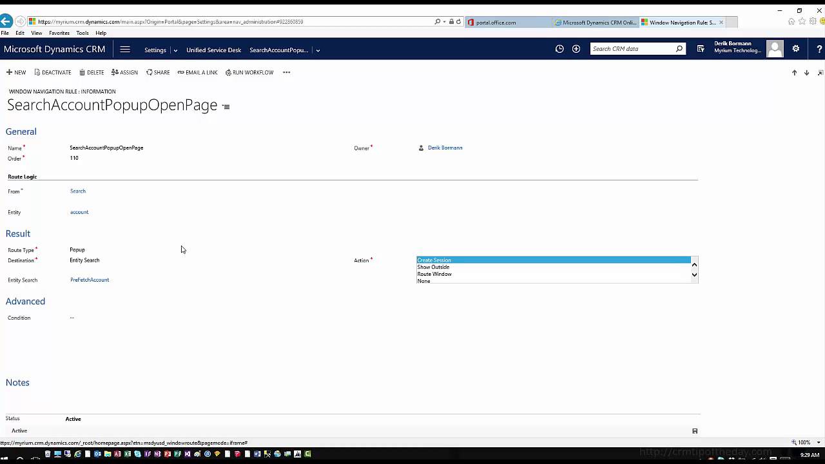
Task: Open the browser Edit menu
Action: 20,33
